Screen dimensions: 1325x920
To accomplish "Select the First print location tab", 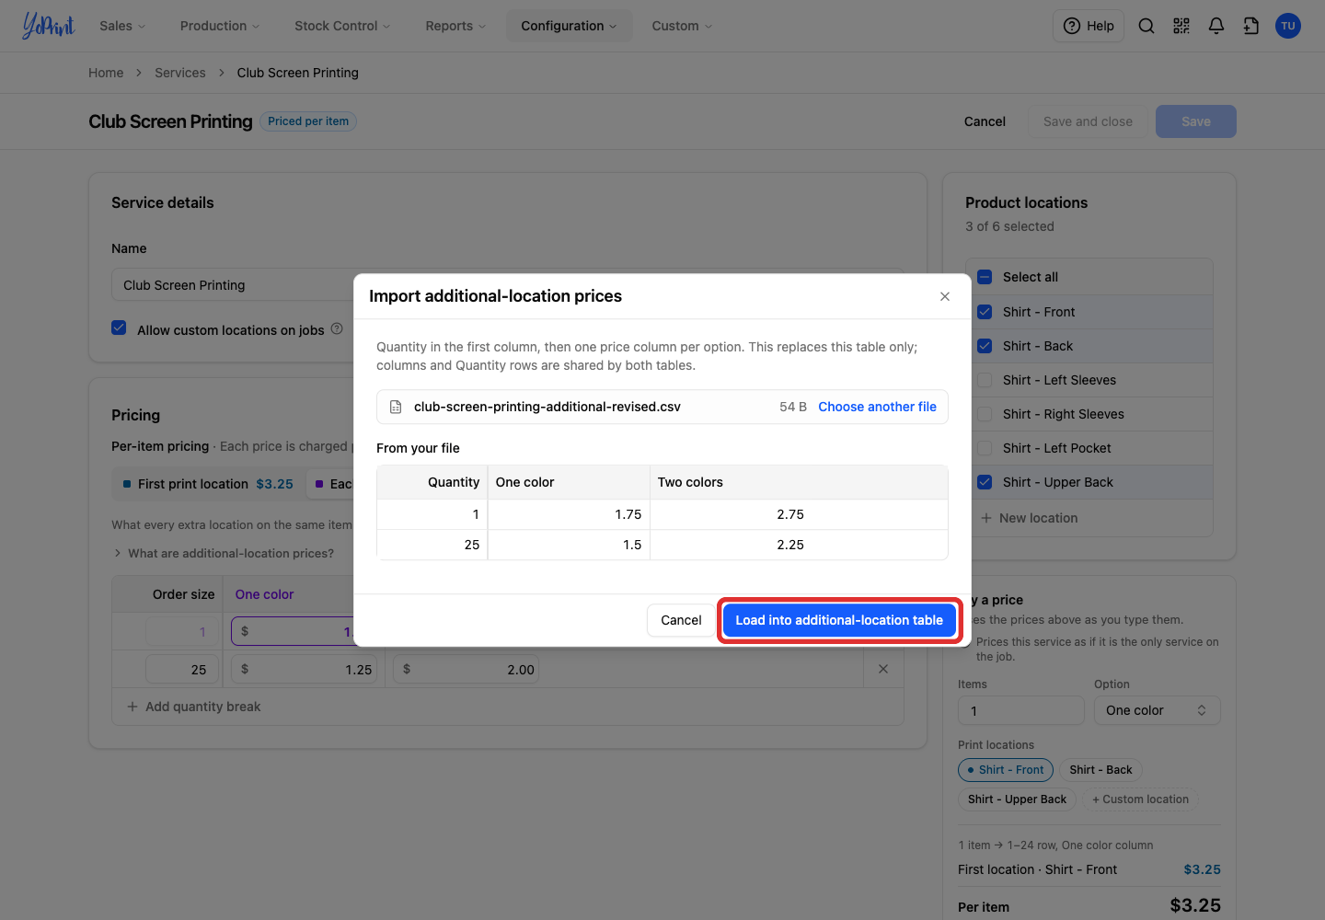I will coord(208,484).
